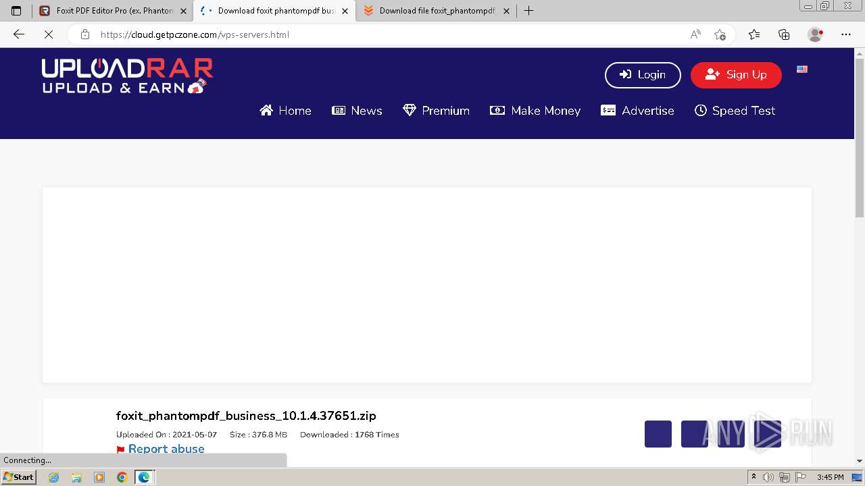Open the Advertise menu item
865x486 pixels.
(637, 111)
